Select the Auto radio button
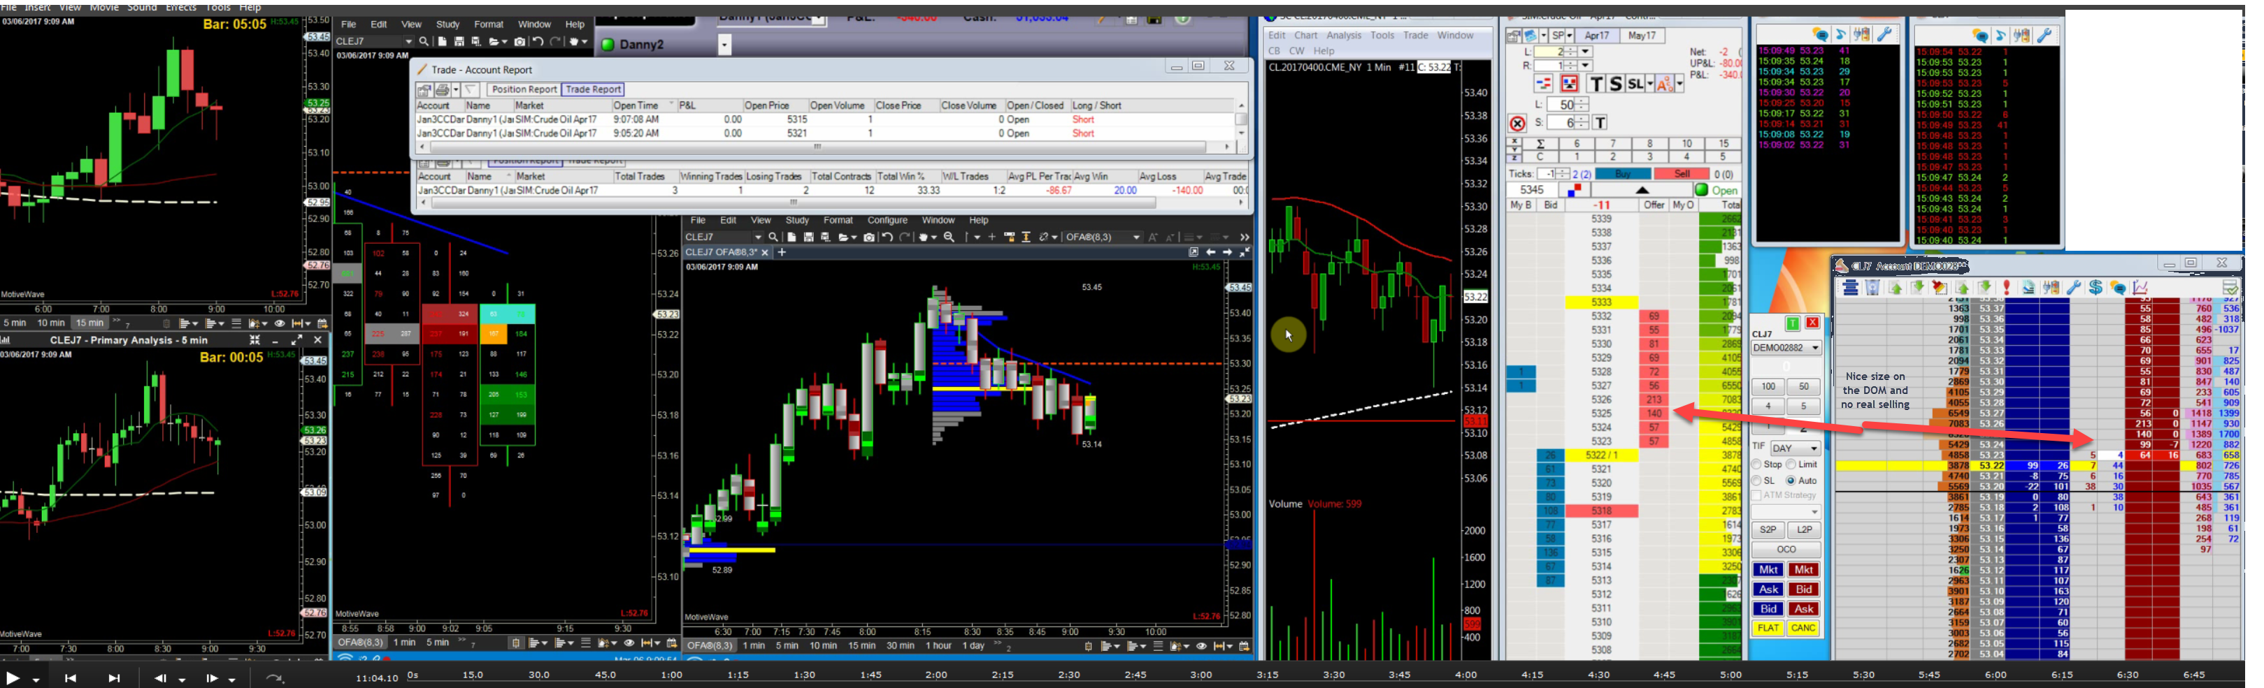The width and height of the screenshot is (2264, 688). coord(1791,481)
